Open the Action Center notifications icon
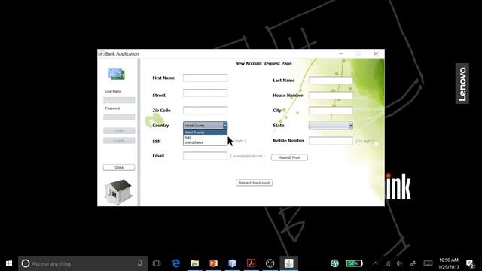This screenshot has width=482, height=271. (470, 263)
